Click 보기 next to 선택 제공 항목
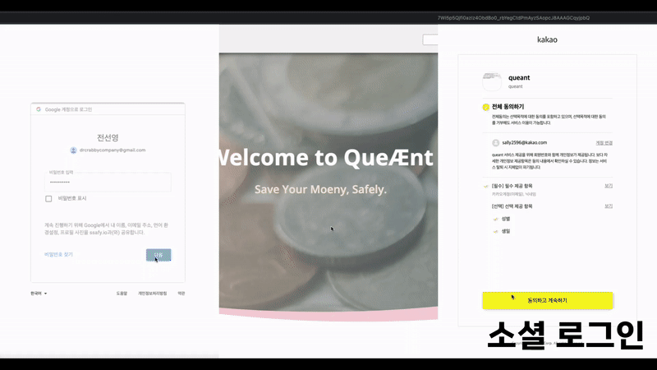Screen dimensions: 657x370 point(609,206)
